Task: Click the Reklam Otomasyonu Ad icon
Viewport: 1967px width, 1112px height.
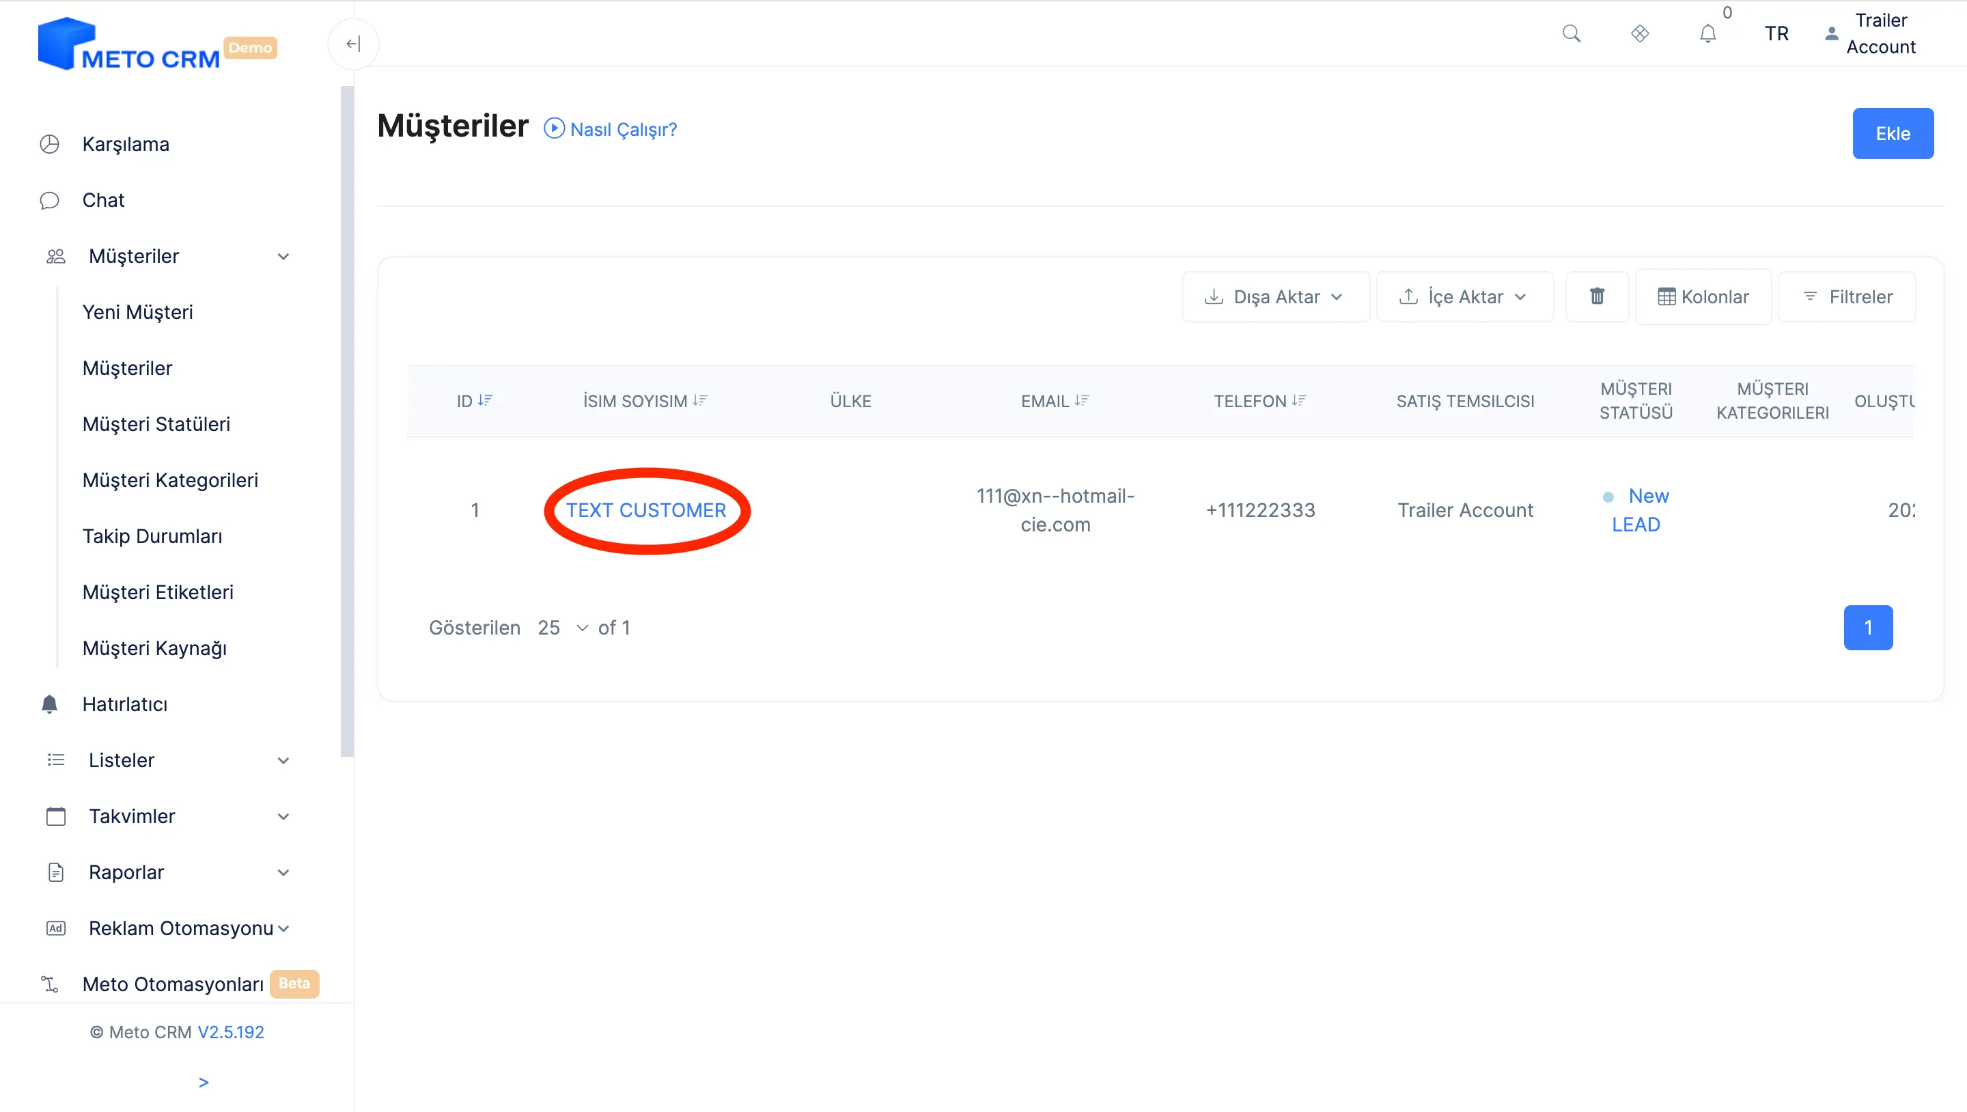Action: tap(56, 928)
